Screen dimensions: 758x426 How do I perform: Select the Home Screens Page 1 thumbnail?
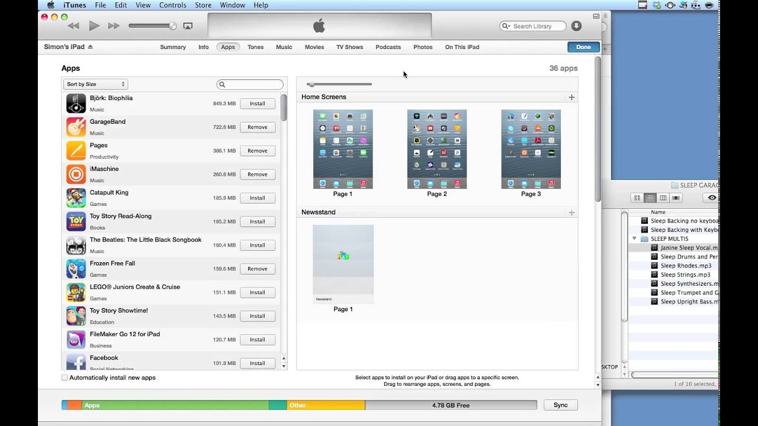(343, 149)
